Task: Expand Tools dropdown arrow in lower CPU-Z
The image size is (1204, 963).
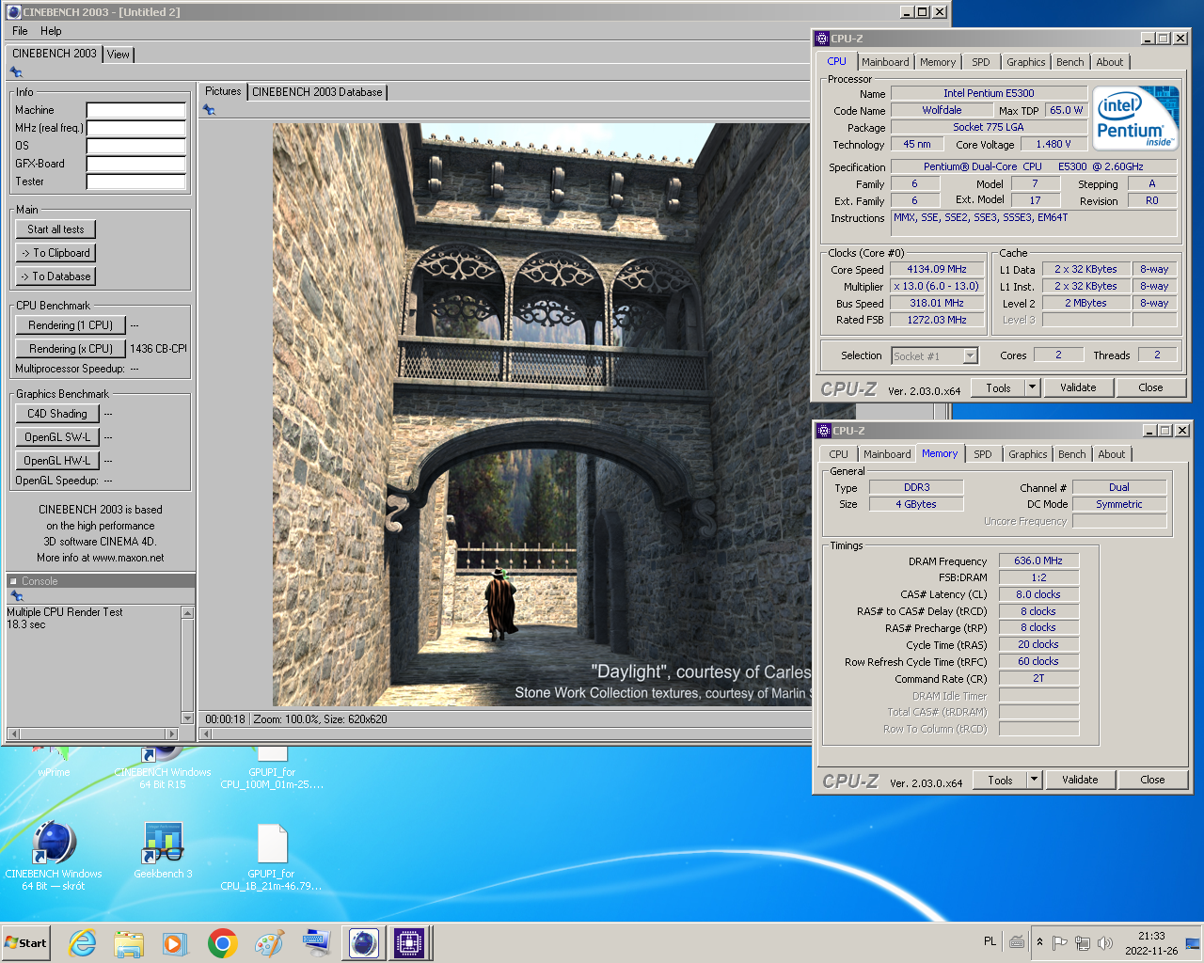Action: [1034, 780]
